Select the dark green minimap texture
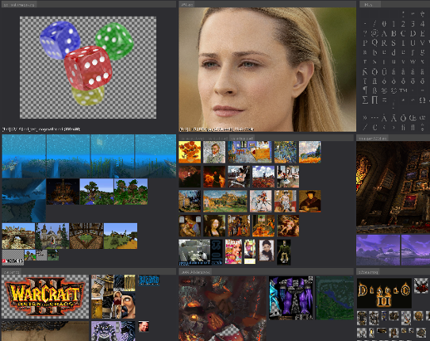This screenshot has height=341, width=430. pyautogui.click(x=335, y=297)
